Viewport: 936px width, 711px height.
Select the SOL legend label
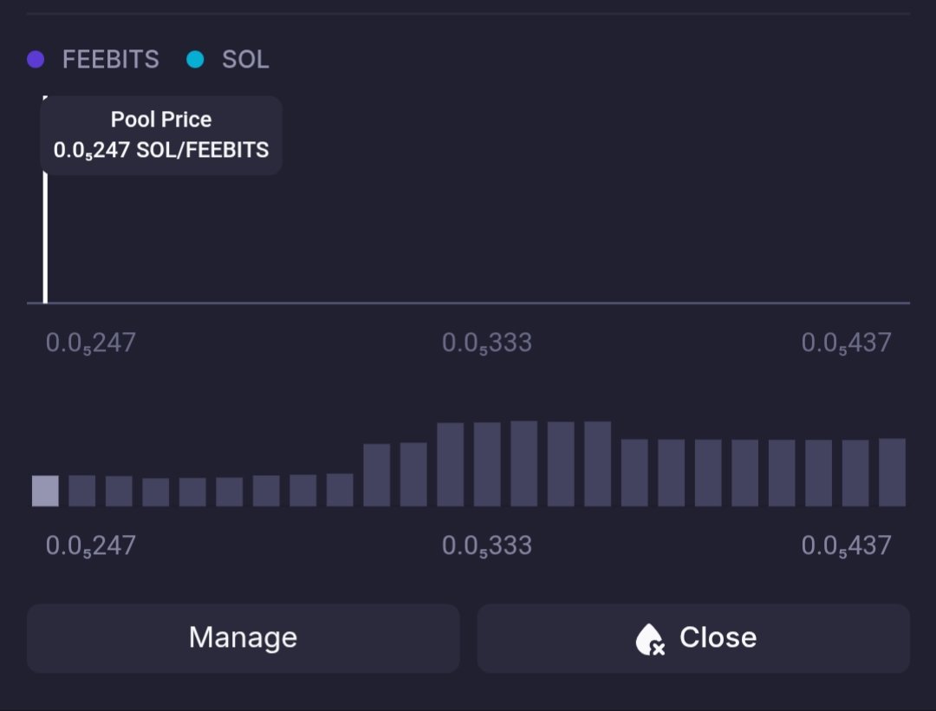[x=245, y=59]
